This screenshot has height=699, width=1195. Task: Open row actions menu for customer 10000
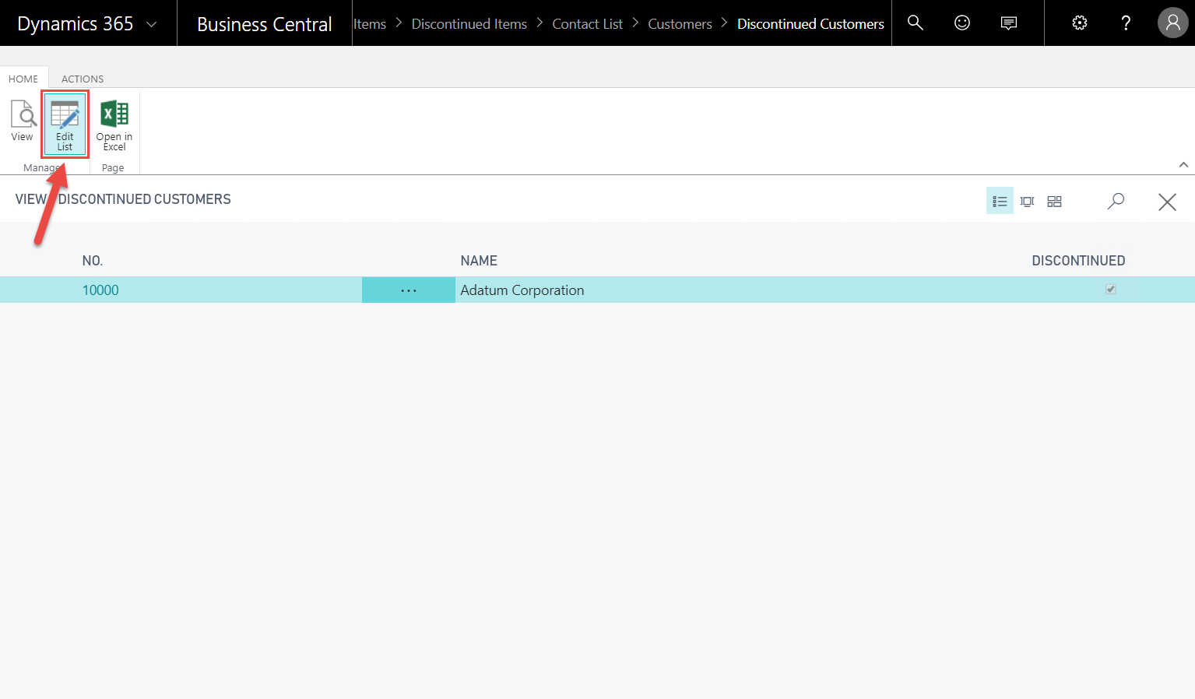point(409,290)
